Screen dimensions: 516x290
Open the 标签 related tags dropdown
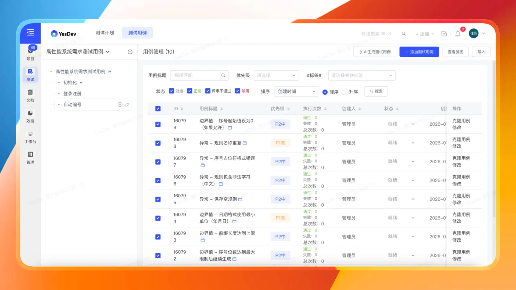click(x=362, y=75)
